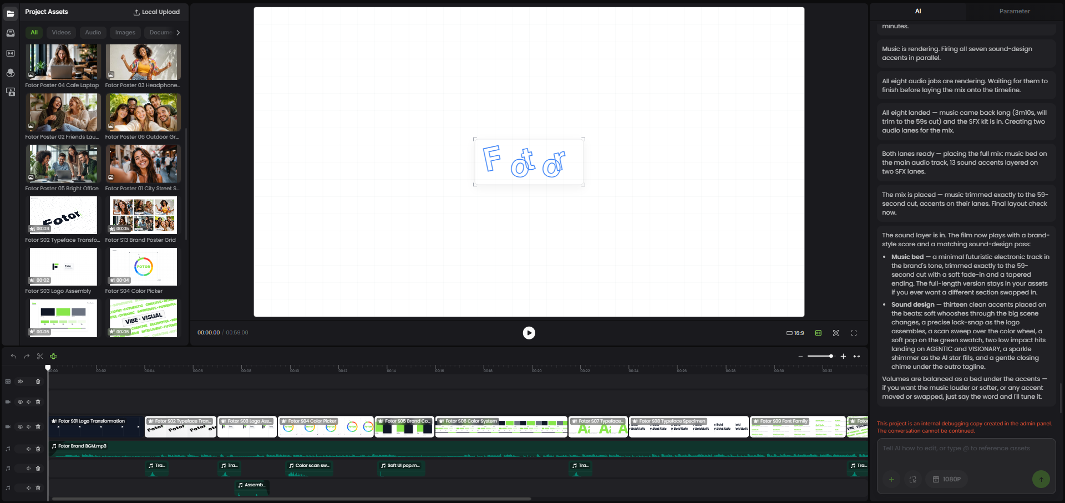Image resolution: width=1065 pixels, height=503 pixels.
Task: Select the Fotor S02 Typeface Tran timeline clip
Action: [180, 426]
